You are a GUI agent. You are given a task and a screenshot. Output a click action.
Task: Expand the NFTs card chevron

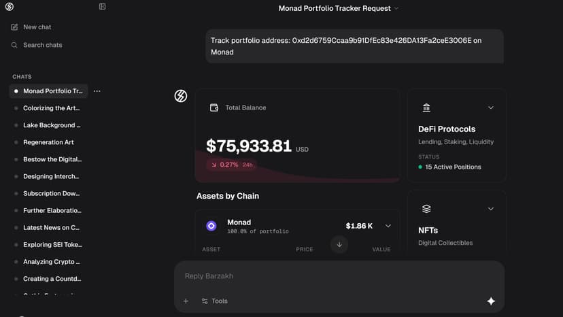491,209
